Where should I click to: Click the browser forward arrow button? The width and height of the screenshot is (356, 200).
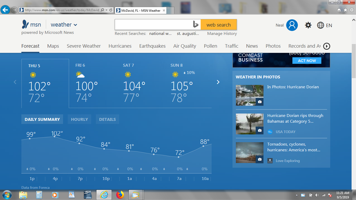14,10
